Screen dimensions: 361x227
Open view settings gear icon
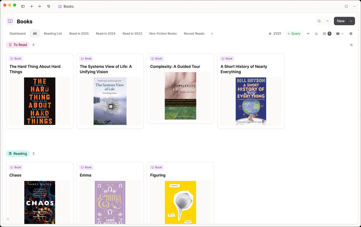tap(351, 34)
